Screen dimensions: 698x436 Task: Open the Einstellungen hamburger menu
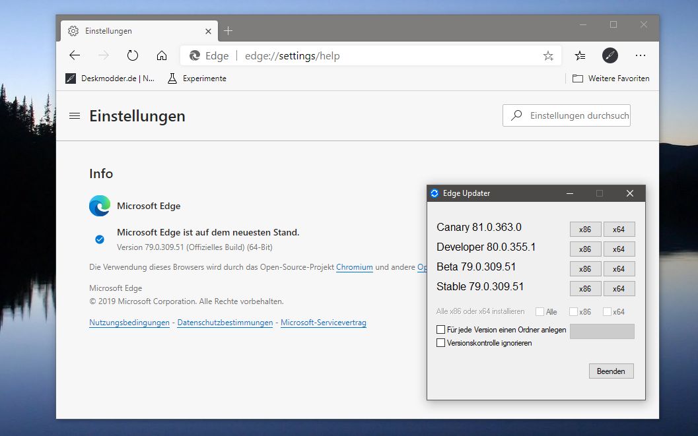tap(75, 116)
